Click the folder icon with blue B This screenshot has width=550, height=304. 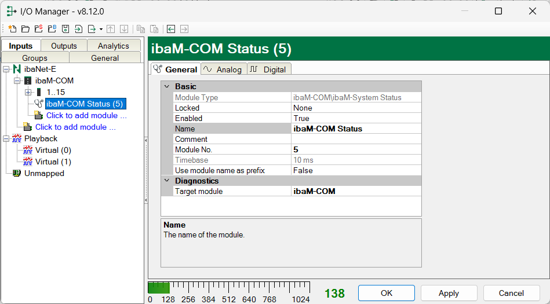(52, 29)
